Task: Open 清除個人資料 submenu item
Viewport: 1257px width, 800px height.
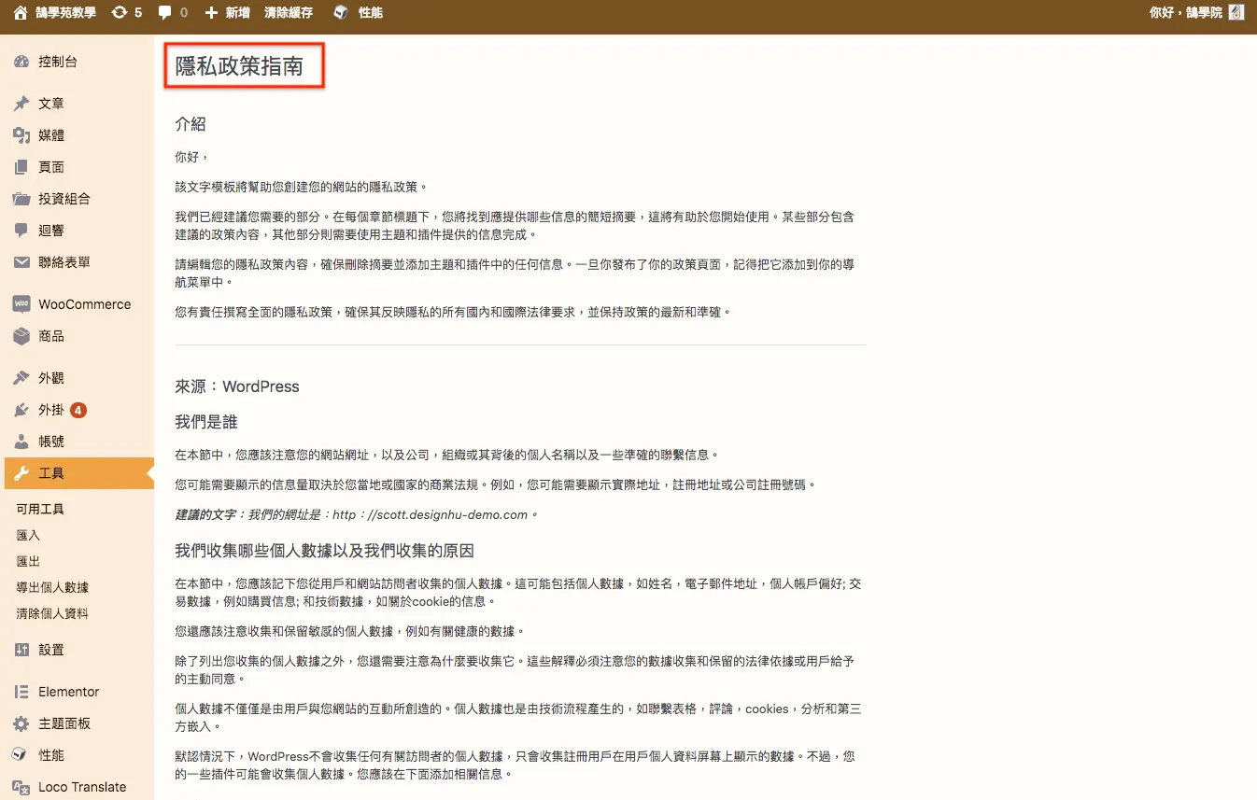Action: point(52,614)
